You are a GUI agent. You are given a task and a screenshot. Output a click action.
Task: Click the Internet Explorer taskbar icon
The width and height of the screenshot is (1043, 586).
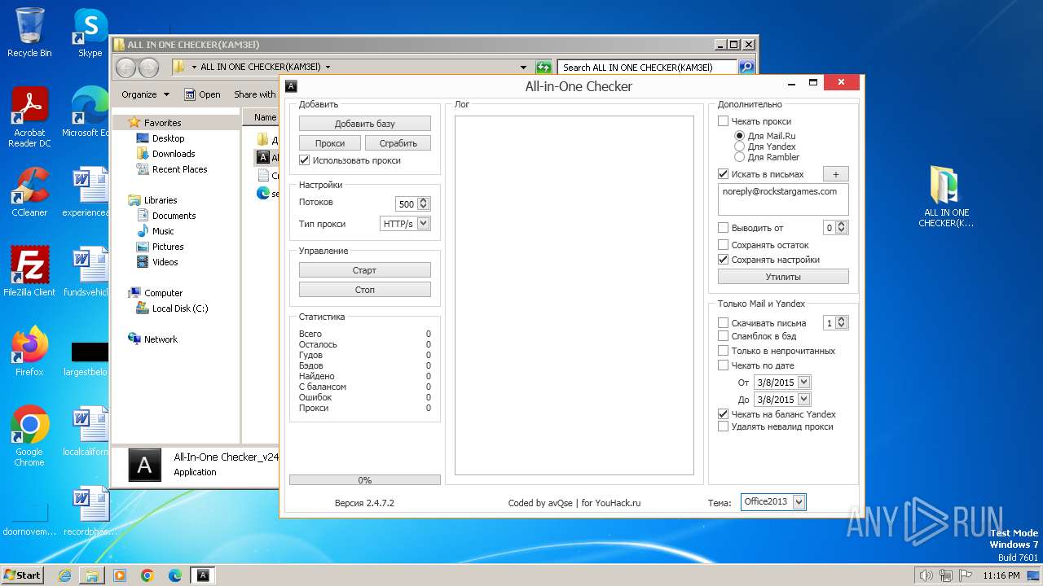(64, 575)
